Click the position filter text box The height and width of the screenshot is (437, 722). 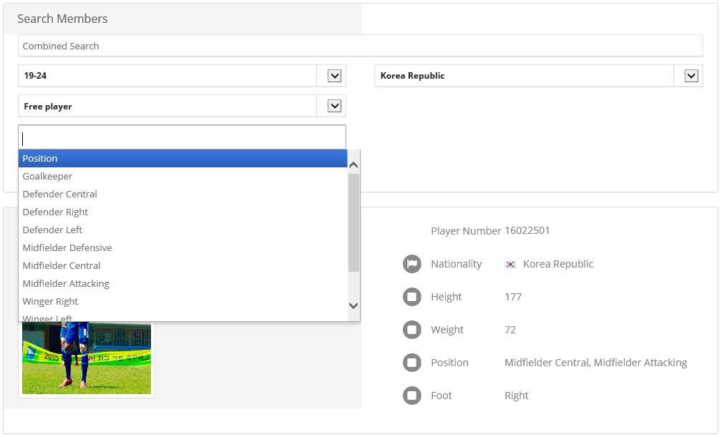click(182, 137)
